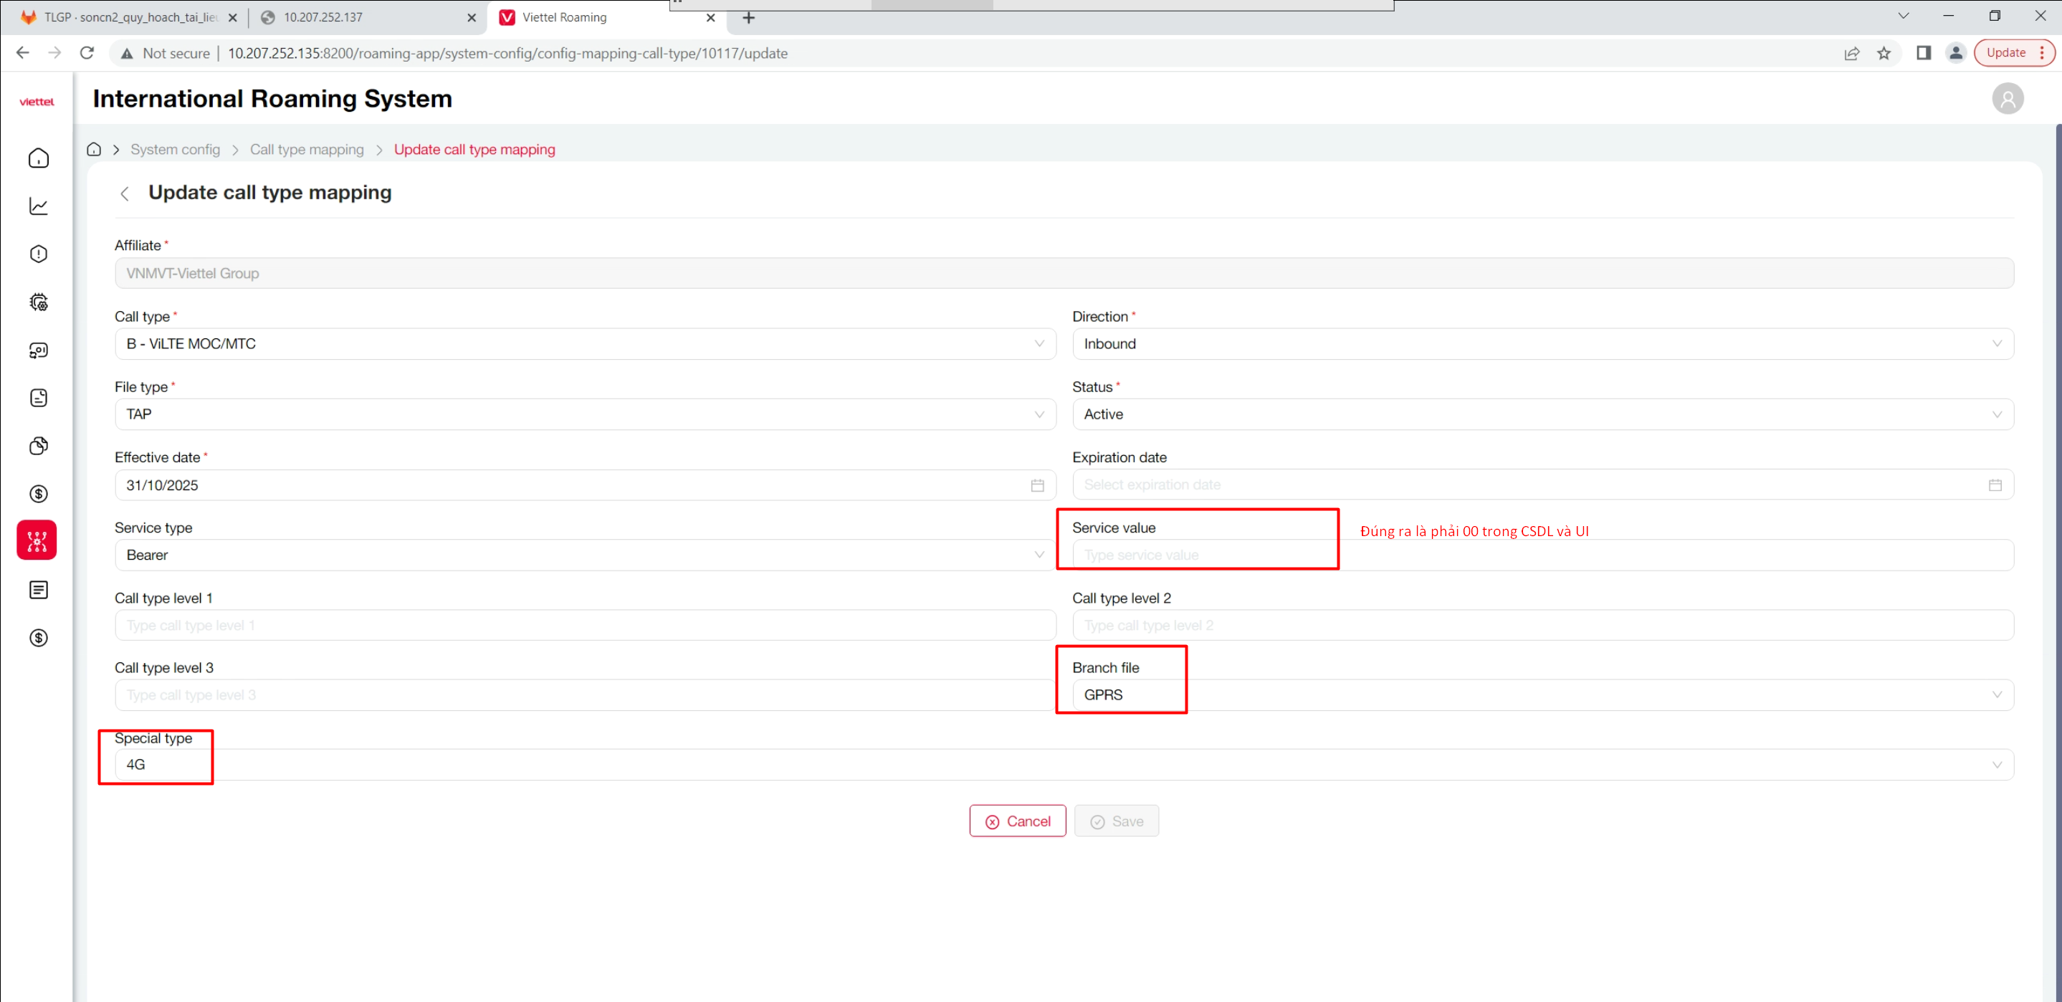Click the Service value input field
The image size is (2062, 1002).
(x=1542, y=555)
